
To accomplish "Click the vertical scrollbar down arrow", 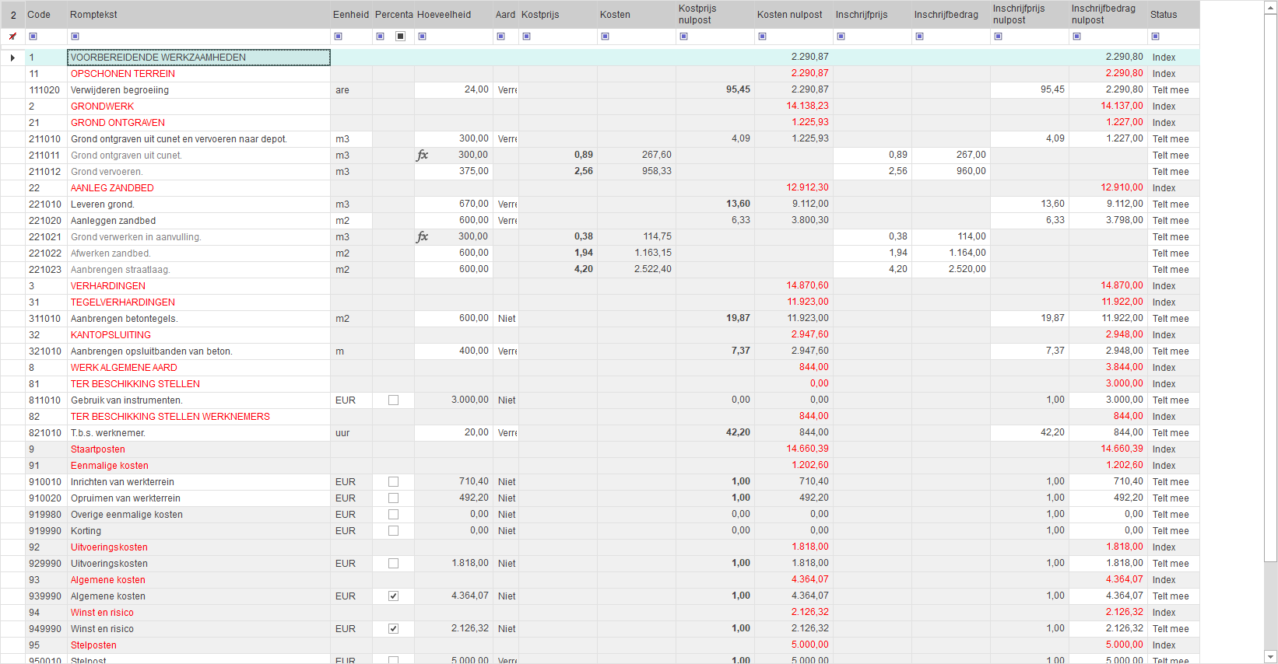I will point(1270,656).
